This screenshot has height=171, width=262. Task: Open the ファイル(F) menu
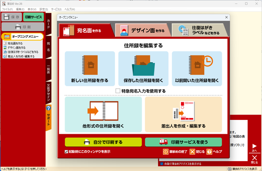(7, 9)
